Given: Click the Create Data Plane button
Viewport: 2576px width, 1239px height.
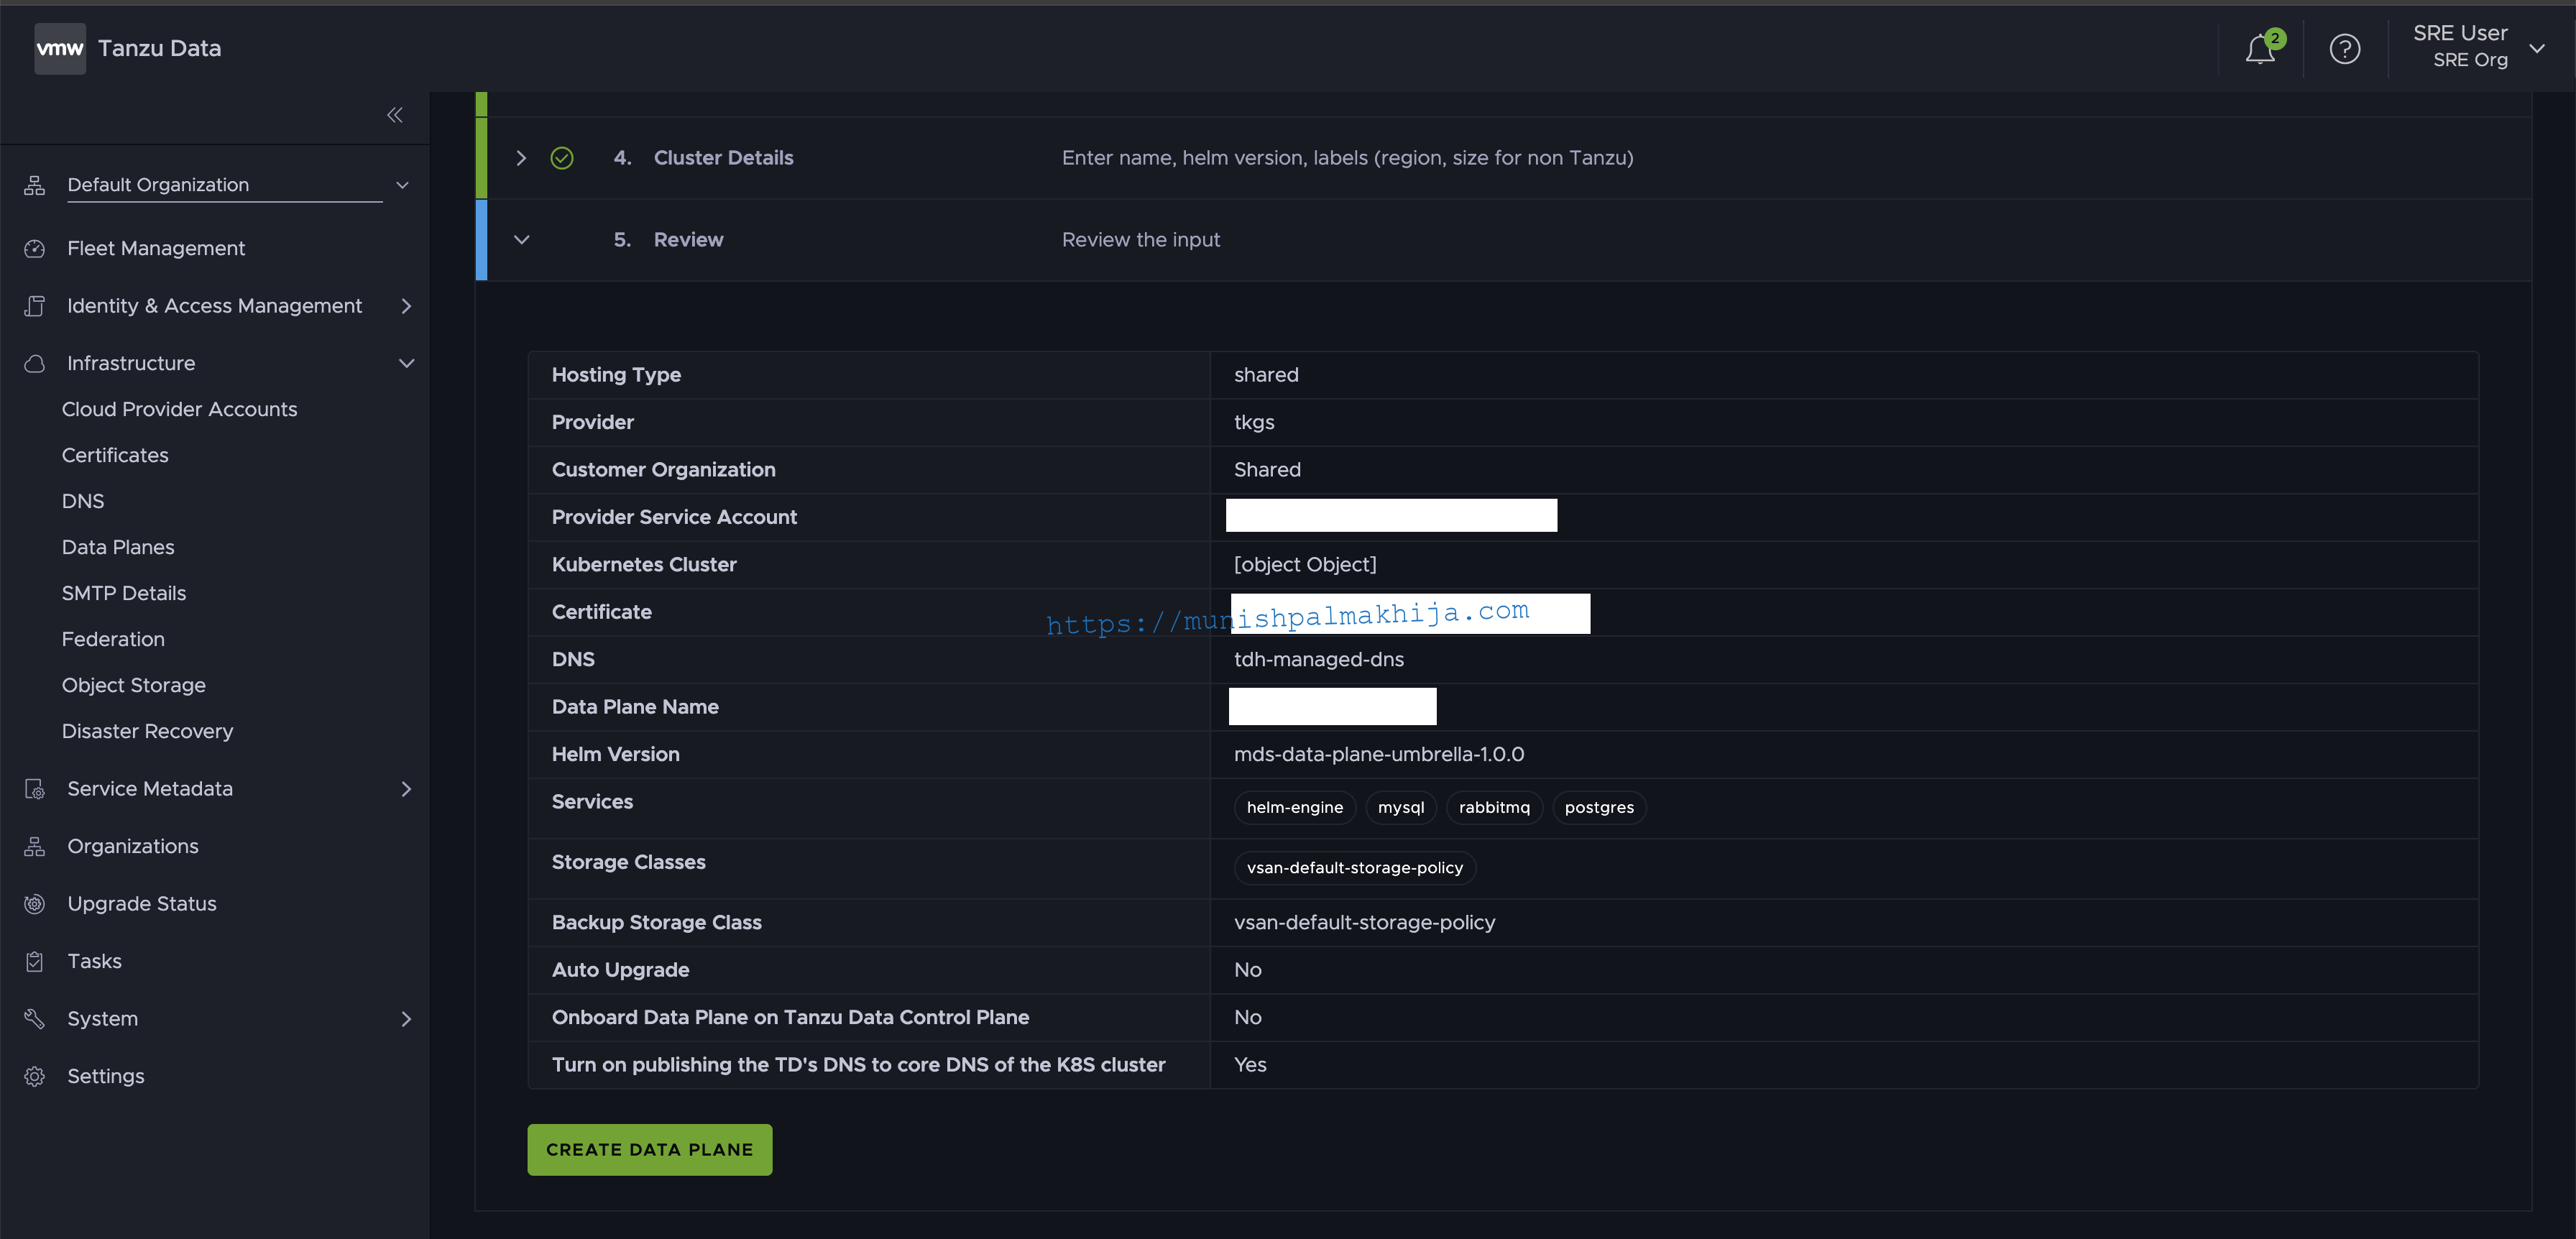Looking at the screenshot, I should [650, 1150].
